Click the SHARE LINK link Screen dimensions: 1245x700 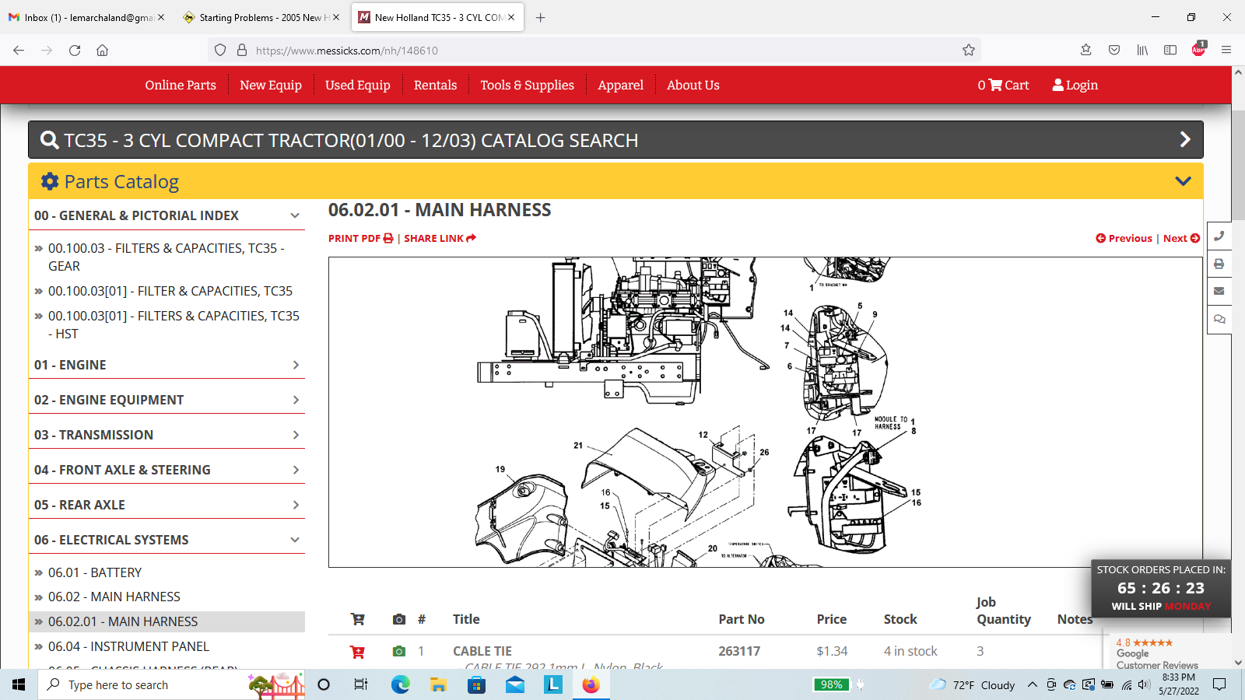click(x=440, y=238)
